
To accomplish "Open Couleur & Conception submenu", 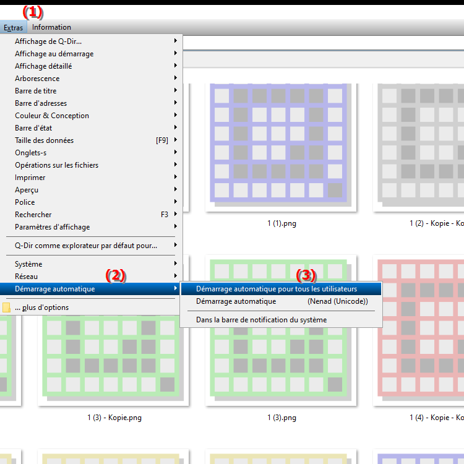I will (x=91, y=116).
